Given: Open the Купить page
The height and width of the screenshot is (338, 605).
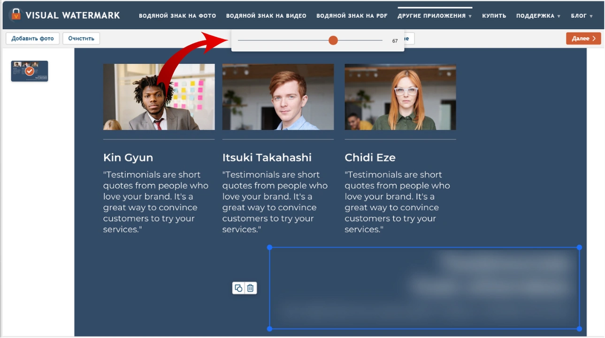Looking at the screenshot, I should tap(494, 15).
